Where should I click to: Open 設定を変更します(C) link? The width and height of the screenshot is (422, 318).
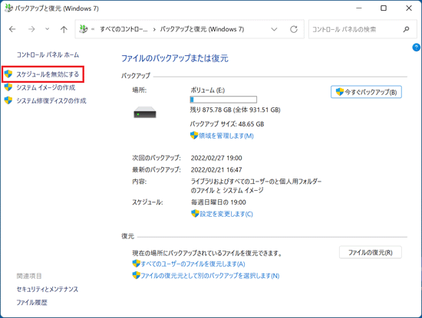[x=226, y=214]
